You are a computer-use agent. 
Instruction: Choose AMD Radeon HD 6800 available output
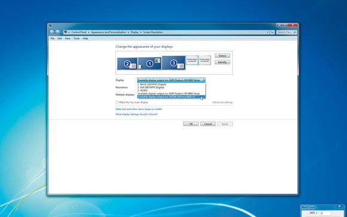[171, 94]
